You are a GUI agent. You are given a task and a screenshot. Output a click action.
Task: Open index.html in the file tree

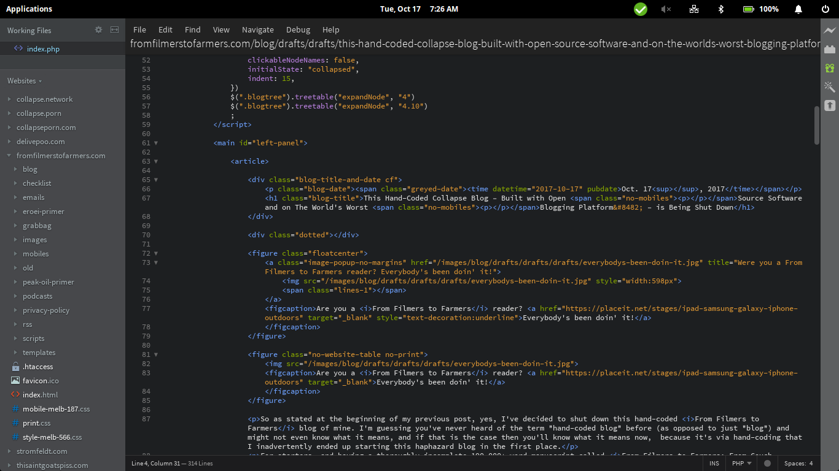pyautogui.click(x=40, y=395)
